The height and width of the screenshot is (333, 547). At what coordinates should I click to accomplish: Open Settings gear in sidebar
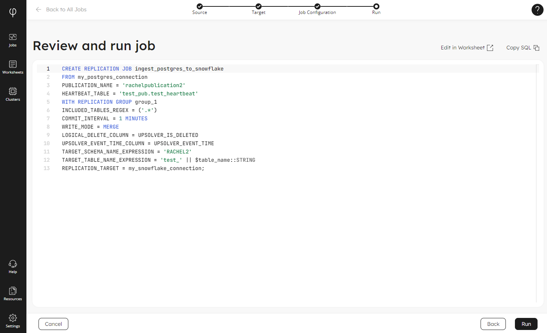[13, 321]
